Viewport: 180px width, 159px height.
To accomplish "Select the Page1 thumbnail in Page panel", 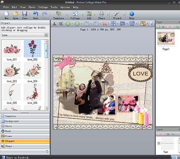I will [x=166, y=38].
